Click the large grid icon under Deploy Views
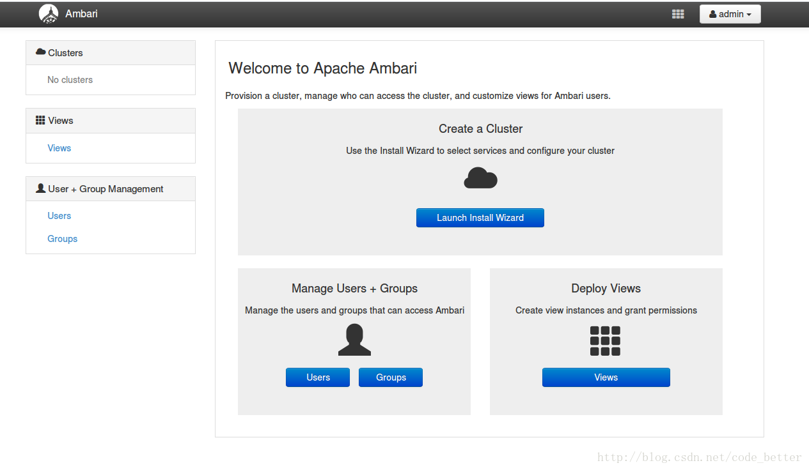The height and width of the screenshot is (470, 809). click(606, 341)
